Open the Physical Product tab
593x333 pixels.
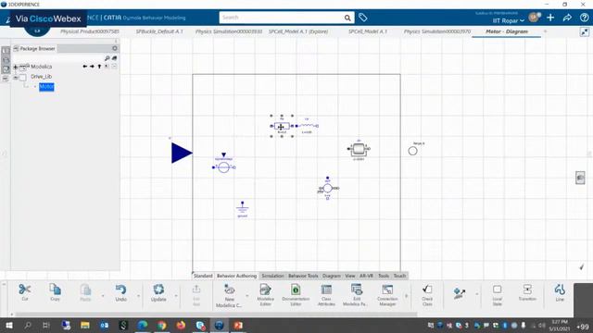pos(90,31)
